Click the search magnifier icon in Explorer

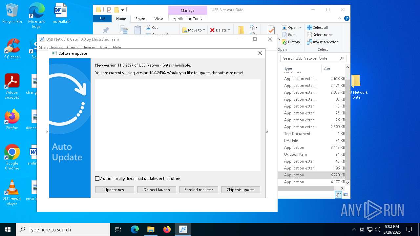(x=342, y=58)
